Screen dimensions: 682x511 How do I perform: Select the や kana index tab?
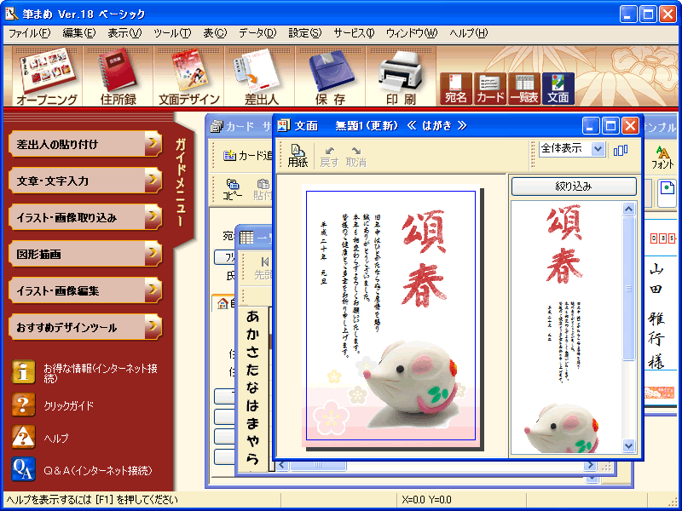[x=252, y=441]
